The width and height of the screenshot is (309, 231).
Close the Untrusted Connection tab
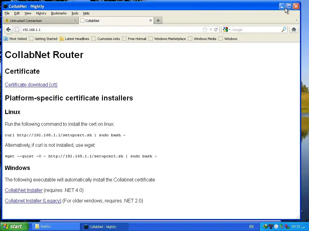(75, 20)
